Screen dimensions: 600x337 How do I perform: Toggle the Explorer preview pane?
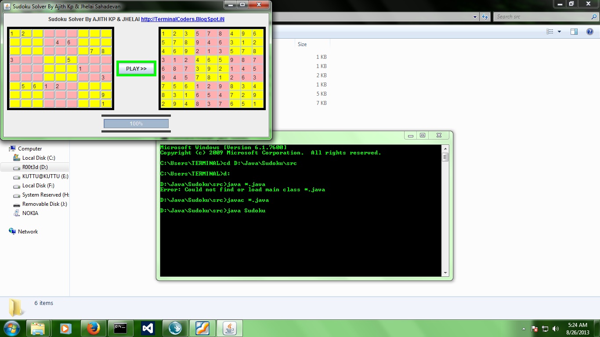click(x=574, y=31)
